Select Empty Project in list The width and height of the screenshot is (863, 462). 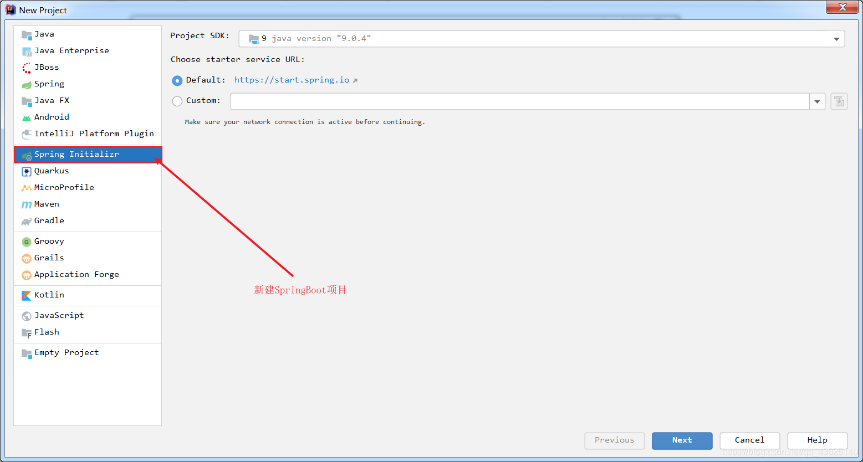[x=88, y=353]
